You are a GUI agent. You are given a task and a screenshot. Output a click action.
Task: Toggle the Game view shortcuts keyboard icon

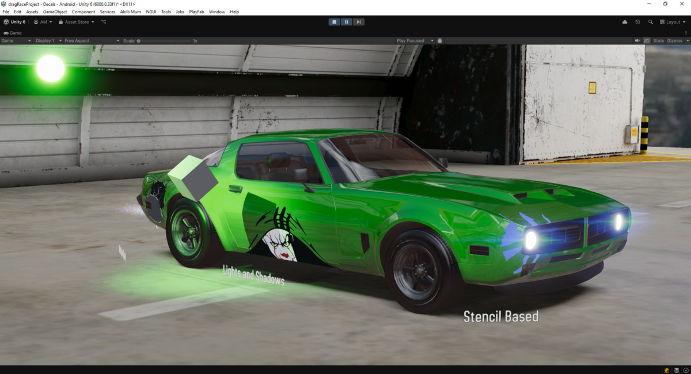click(647, 41)
